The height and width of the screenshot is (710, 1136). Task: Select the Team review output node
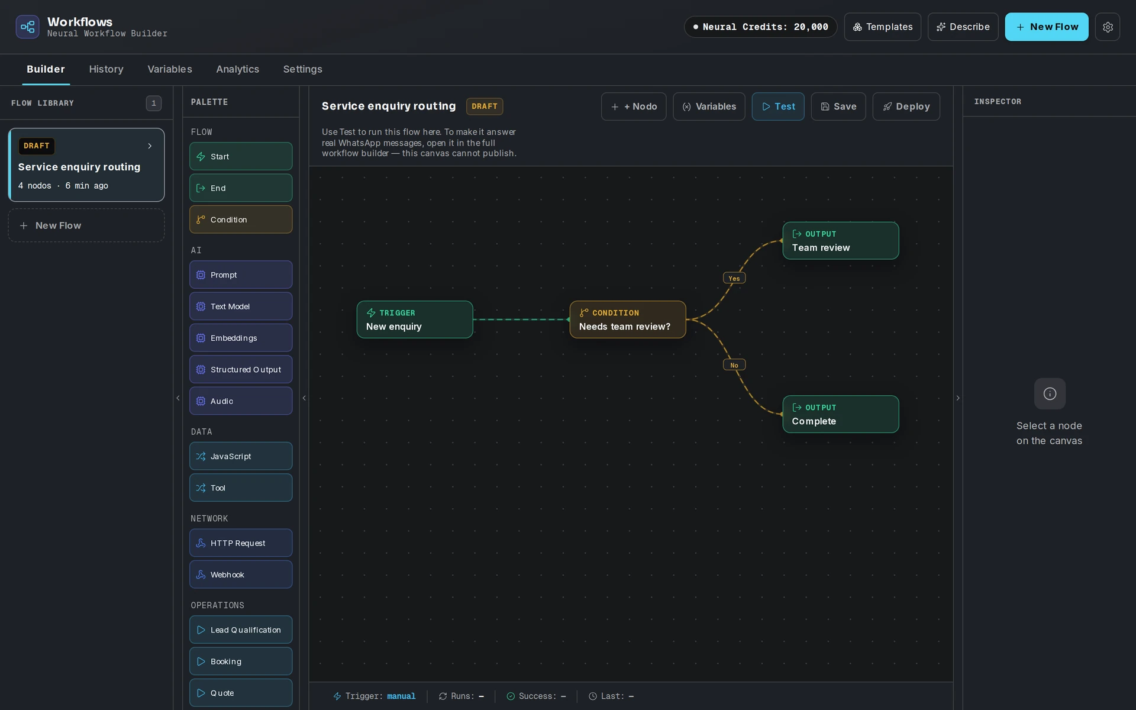pos(840,241)
